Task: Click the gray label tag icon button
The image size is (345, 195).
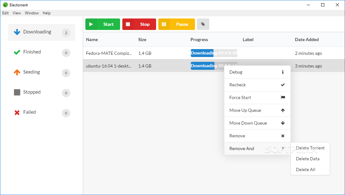Action: point(203,24)
